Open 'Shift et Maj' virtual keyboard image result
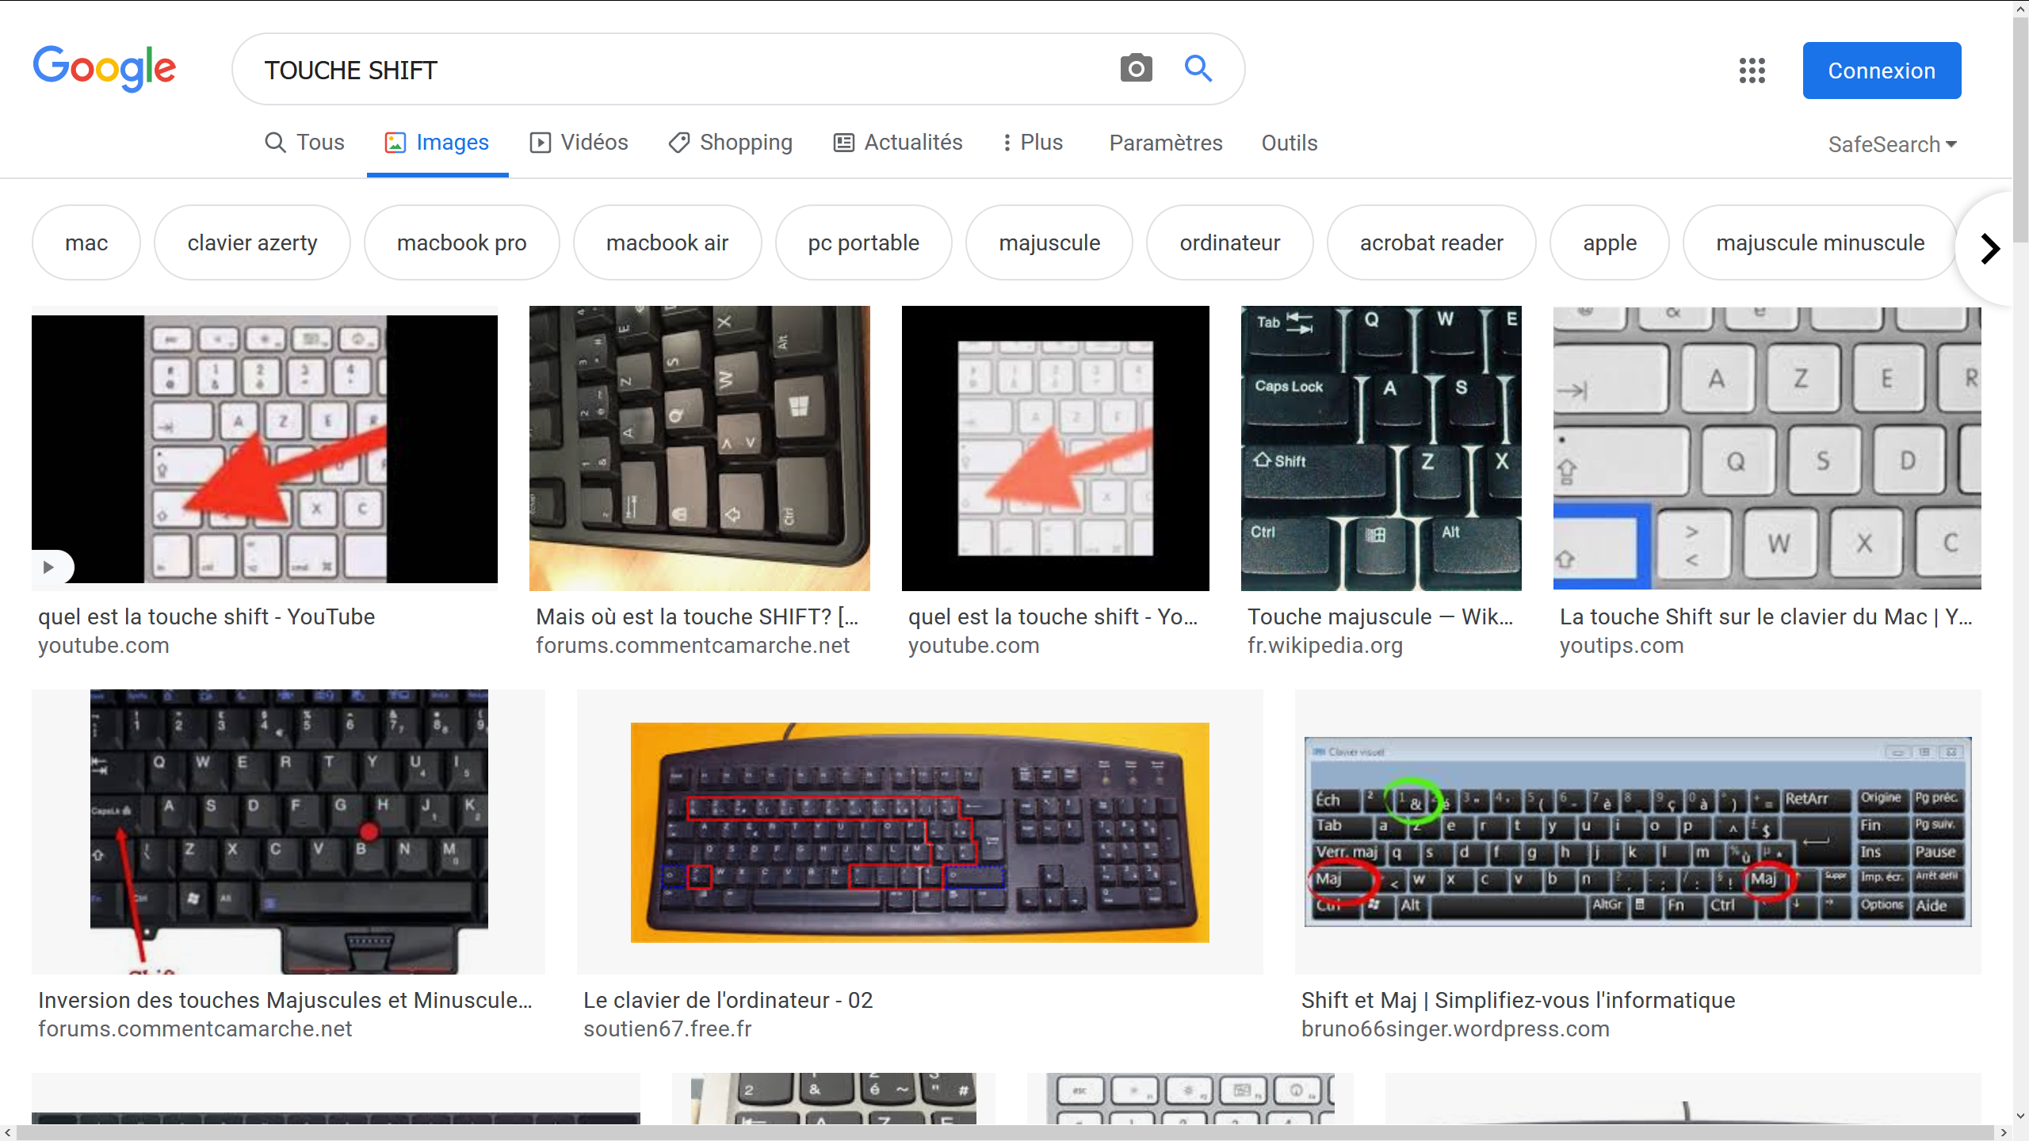The height and width of the screenshot is (1141, 2029). [1637, 832]
